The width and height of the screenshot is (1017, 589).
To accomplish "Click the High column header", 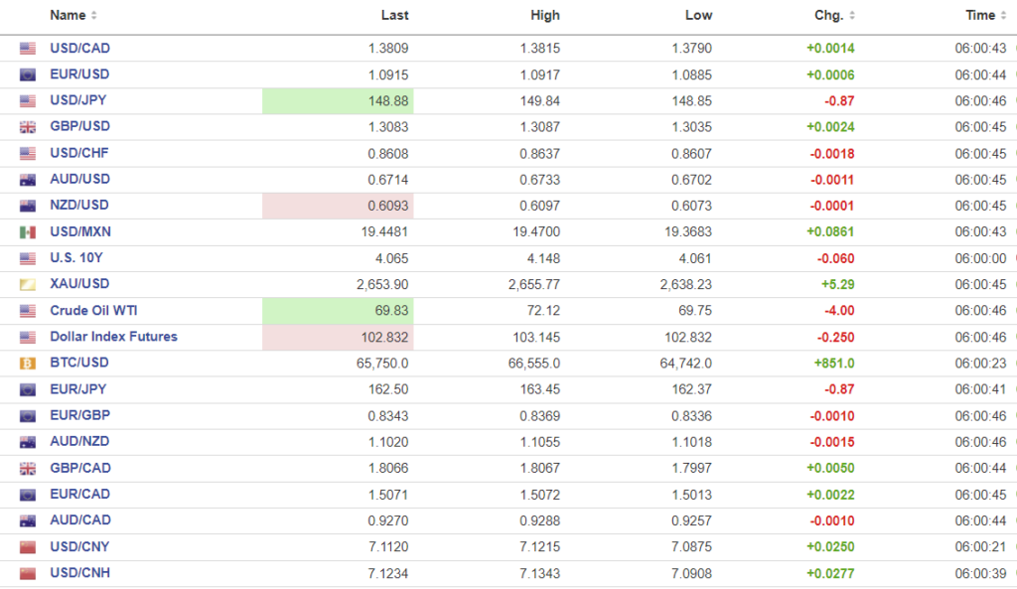I will click(544, 16).
